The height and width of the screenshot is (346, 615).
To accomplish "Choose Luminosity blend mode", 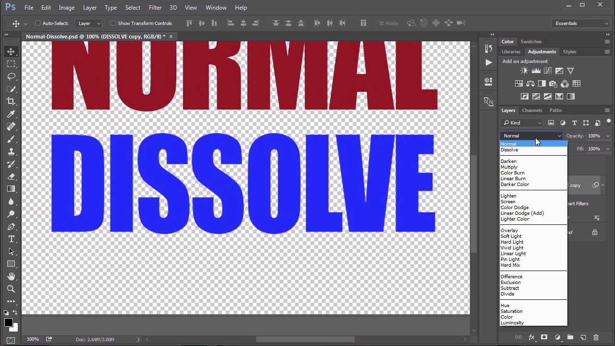I will [533, 323].
